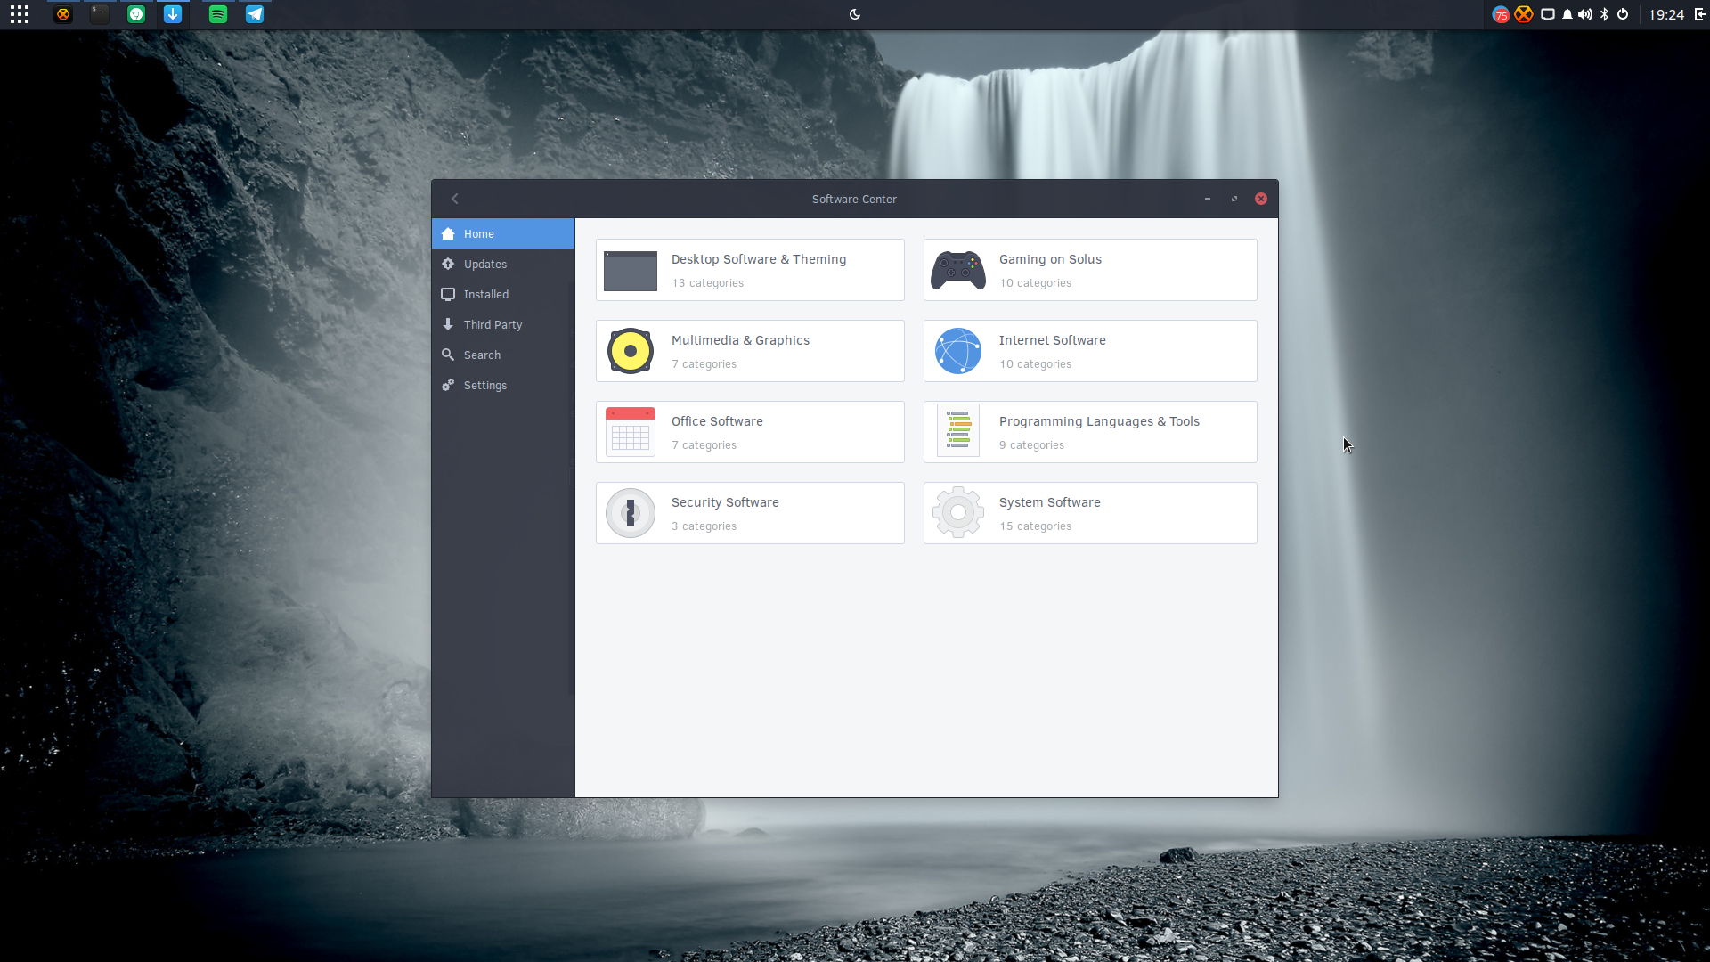Click the '3 categories' text
The height and width of the screenshot is (962, 1710).
[704, 526]
